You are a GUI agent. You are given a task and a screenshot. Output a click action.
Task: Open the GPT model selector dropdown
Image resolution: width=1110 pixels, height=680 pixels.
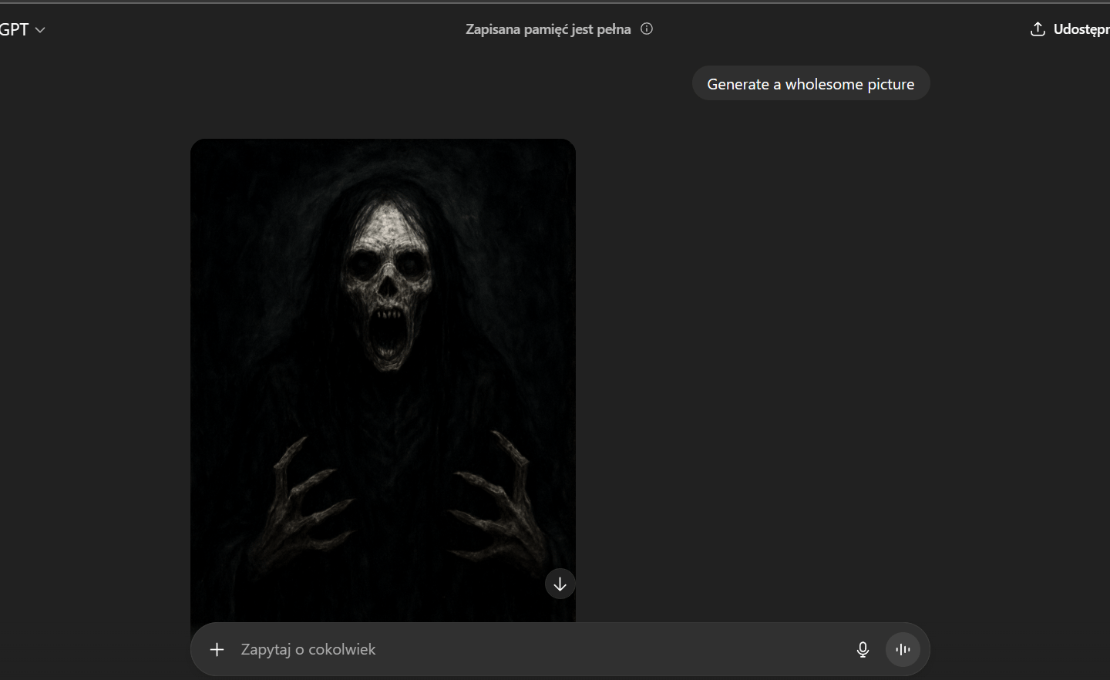click(22, 29)
